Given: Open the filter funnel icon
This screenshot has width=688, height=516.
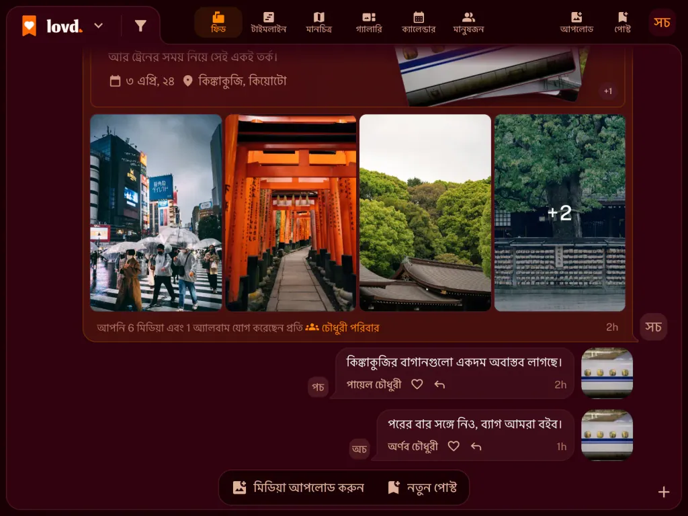Looking at the screenshot, I should pos(140,26).
